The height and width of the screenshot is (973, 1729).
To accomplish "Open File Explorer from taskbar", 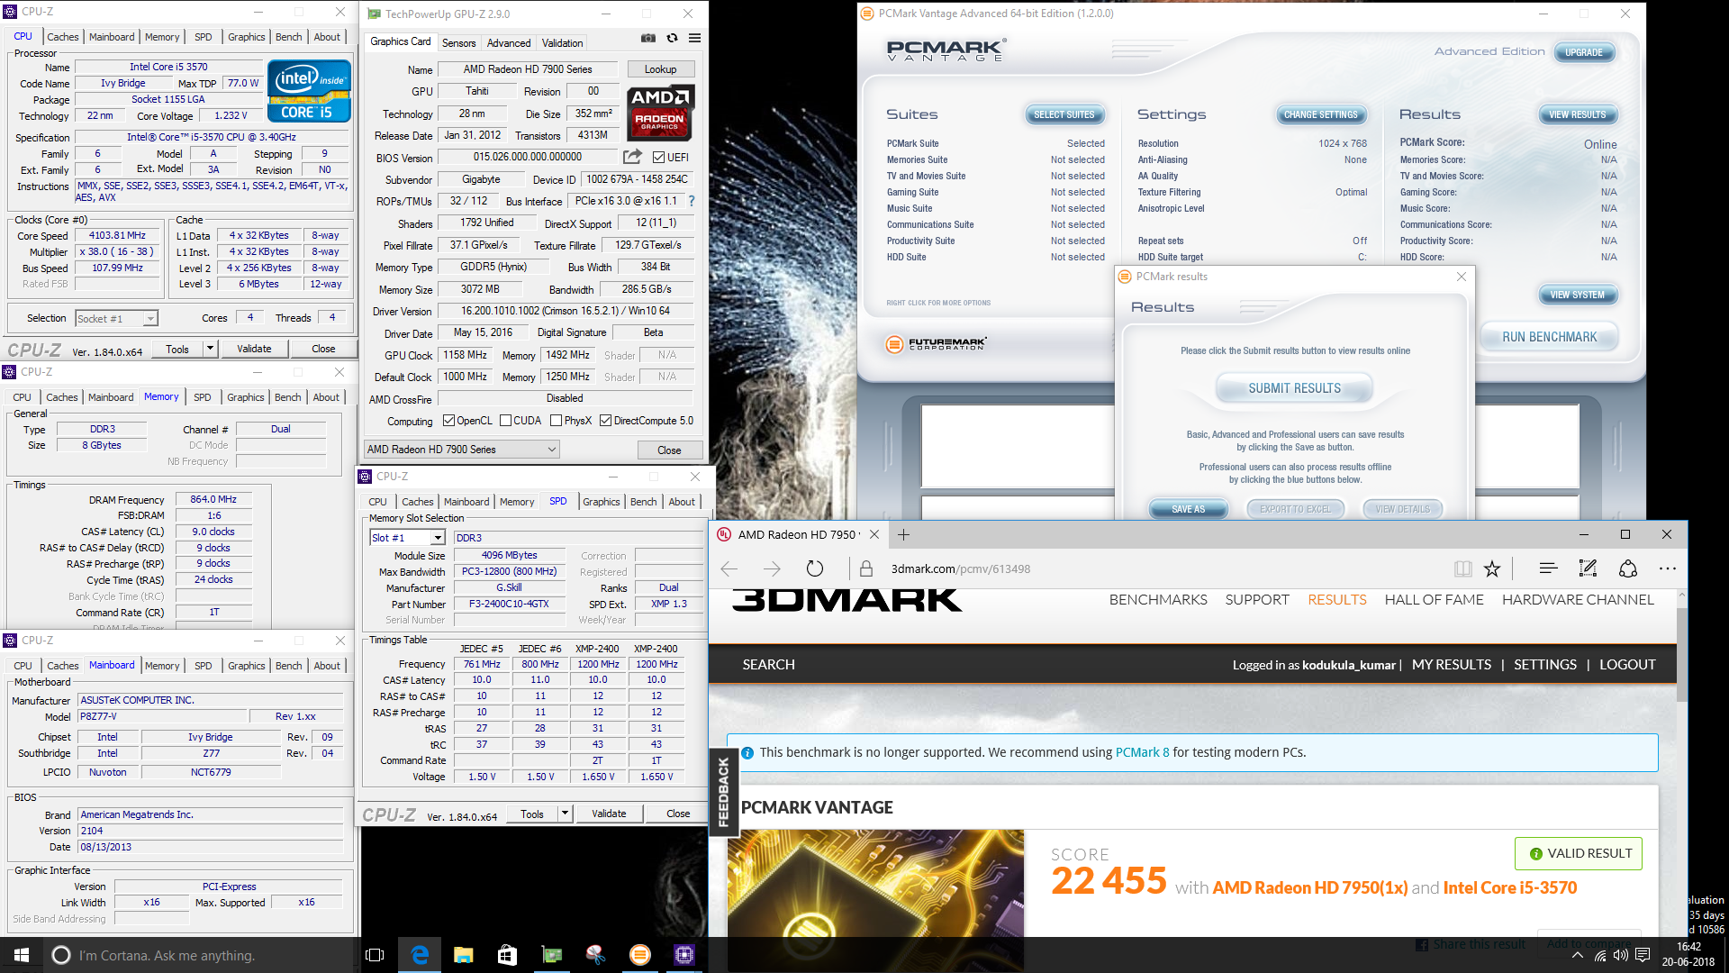I will [x=463, y=955].
